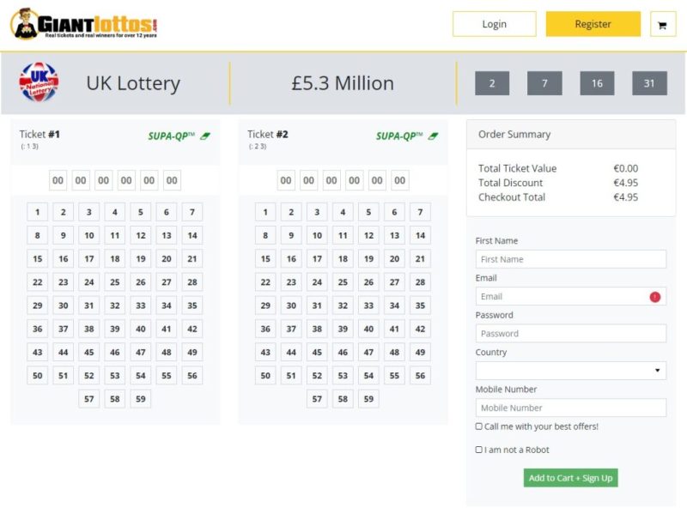Click the Mobile Number field
The width and height of the screenshot is (687, 520).
(570, 408)
